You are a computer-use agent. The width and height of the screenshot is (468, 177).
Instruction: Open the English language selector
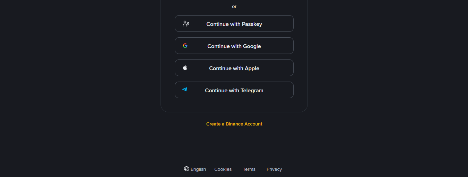pos(195,169)
